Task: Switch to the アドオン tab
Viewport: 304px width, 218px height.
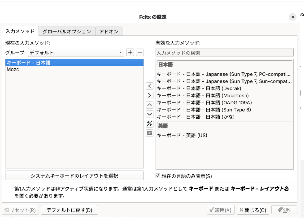Action: (x=109, y=31)
